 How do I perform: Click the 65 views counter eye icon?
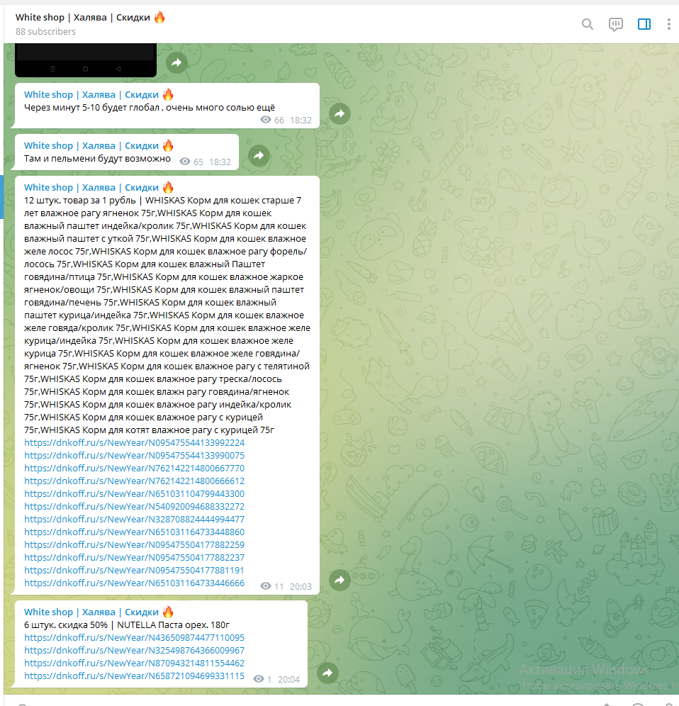point(184,162)
